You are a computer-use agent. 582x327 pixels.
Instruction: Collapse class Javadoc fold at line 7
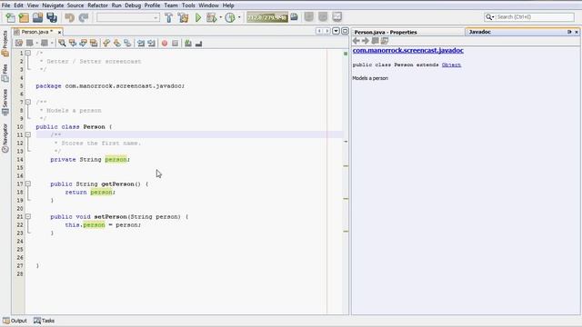tap(28, 102)
